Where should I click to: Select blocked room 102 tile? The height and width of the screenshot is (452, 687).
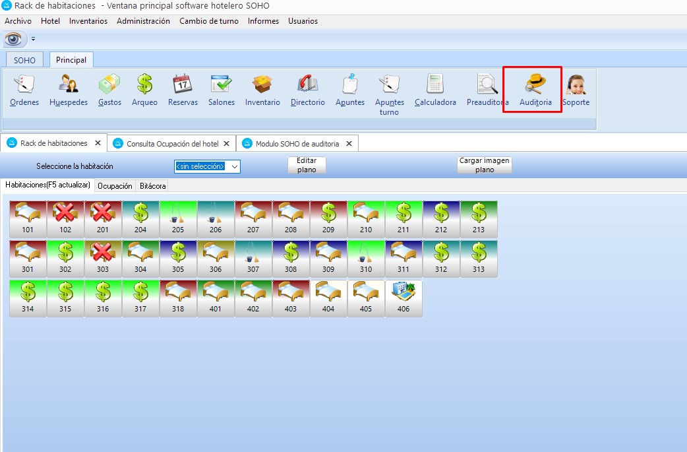[65, 219]
